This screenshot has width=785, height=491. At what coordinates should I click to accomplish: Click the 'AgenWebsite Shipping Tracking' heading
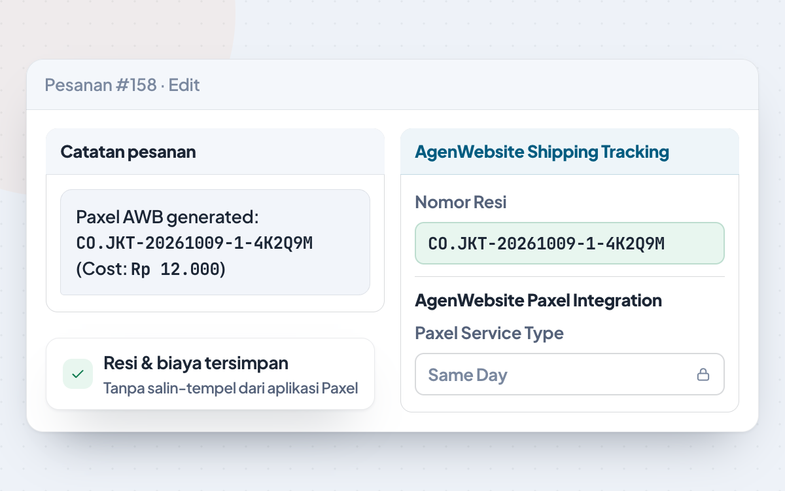tap(542, 152)
